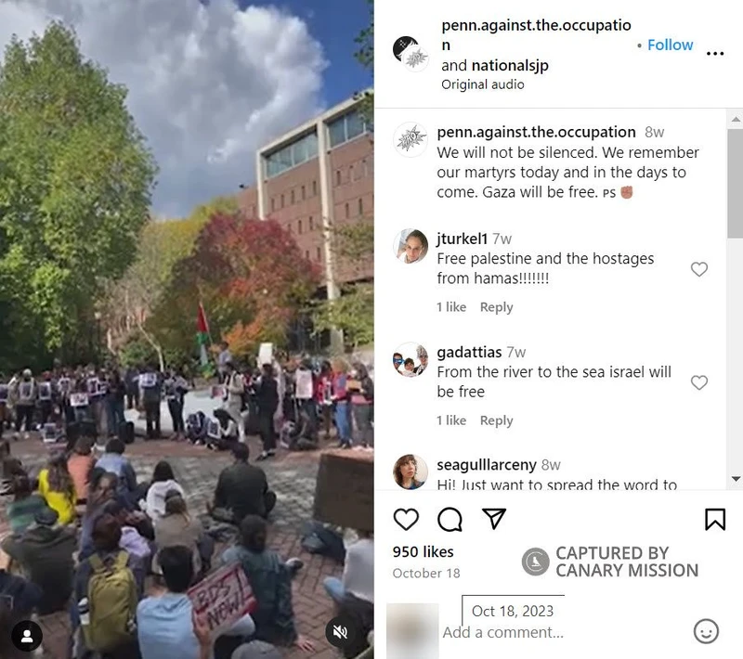Like gadattias's comment heart
The image size is (743, 659).
pos(699,382)
